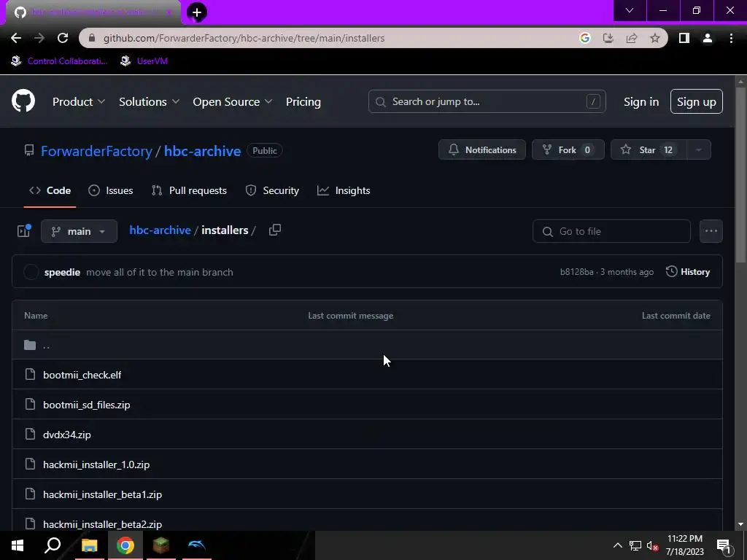Open the more options ellipsis button

click(711, 231)
